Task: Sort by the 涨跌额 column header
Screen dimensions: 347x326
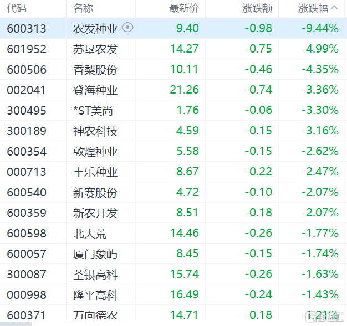Action: point(257,8)
